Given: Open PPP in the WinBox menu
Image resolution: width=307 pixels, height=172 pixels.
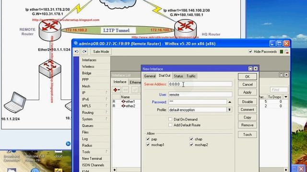Looking at the screenshot, I should (85, 80).
